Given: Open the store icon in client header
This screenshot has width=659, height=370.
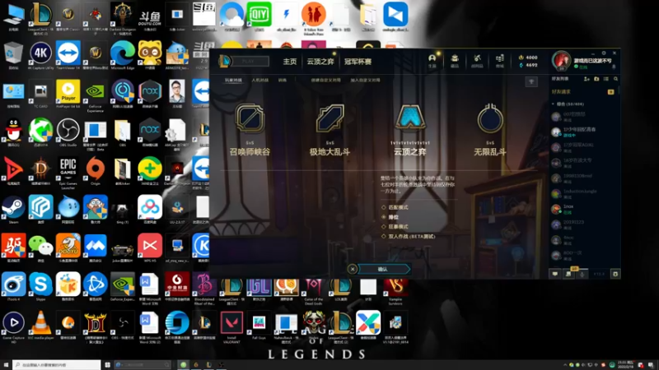Looking at the screenshot, I should [499, 61].
